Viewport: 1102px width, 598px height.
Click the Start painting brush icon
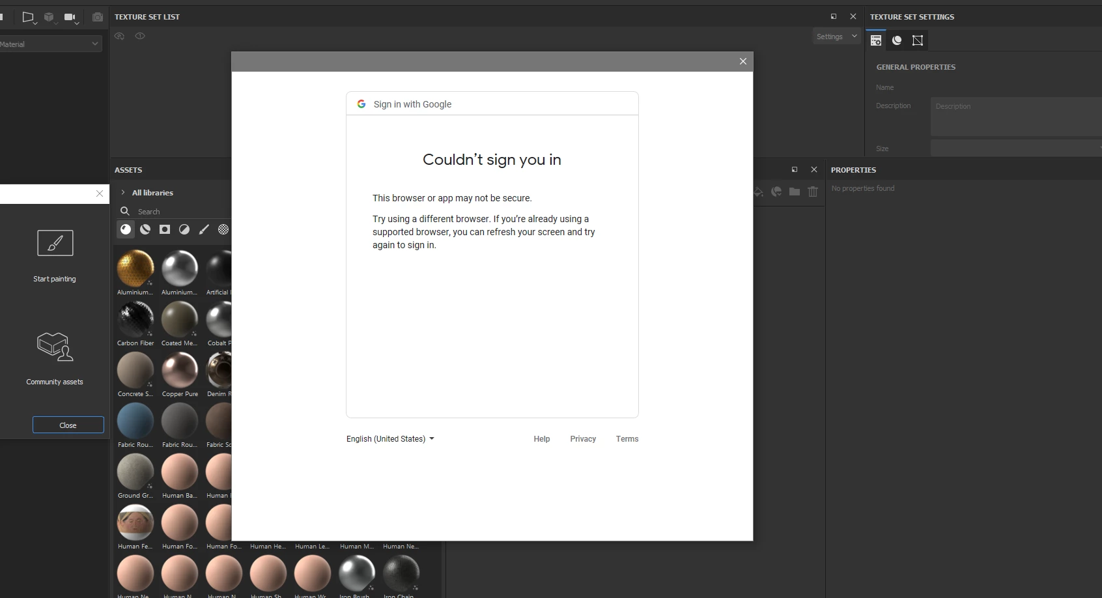pyautogui.click(x=55, y=243)
